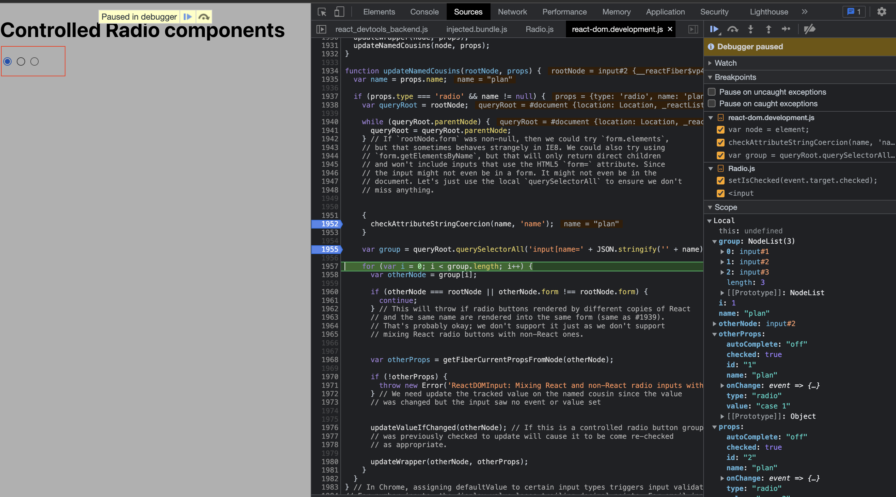This screenshot has height=497, width=896.
Task: Expand the otherNode: input#2 entry in Scope
Action: point(715,324)
